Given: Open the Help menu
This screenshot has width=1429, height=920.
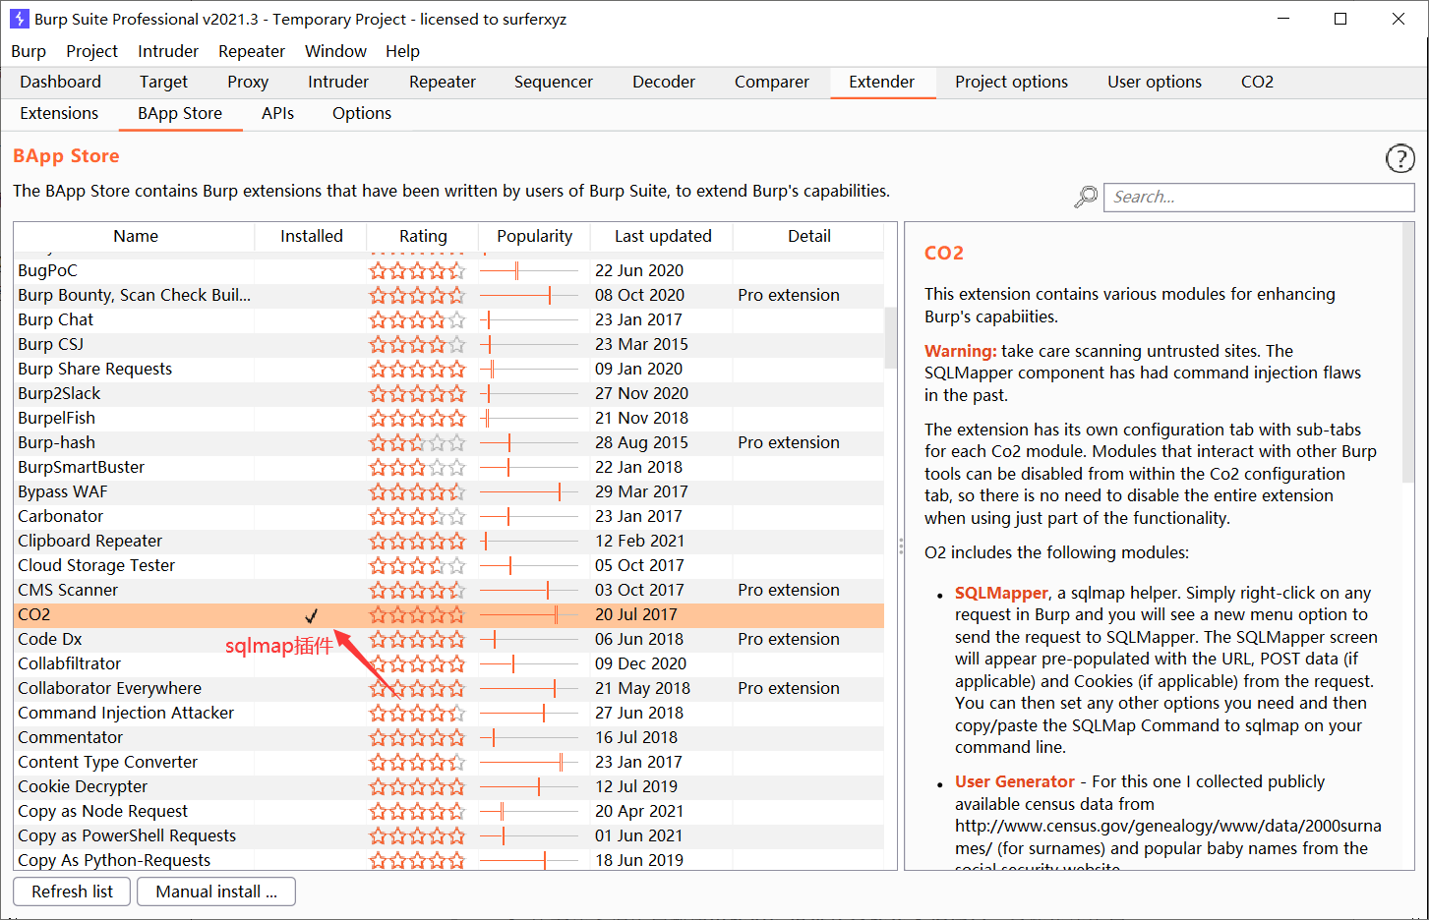Looking at the screenshot, I should click(x=402, y=51).
